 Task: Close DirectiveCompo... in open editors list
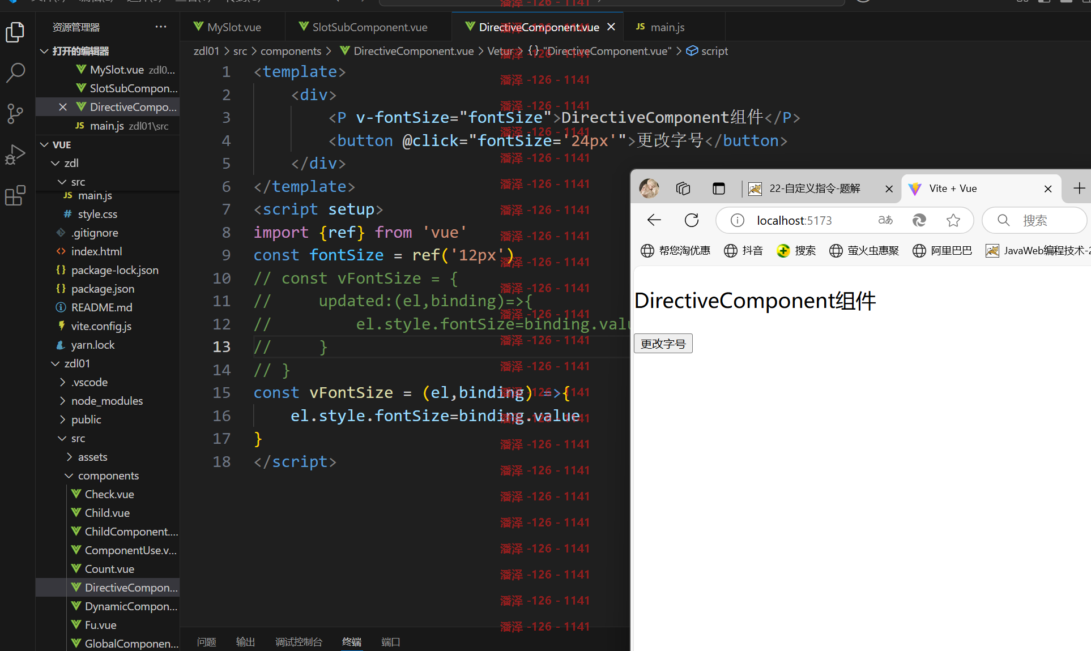pyautogui.click(x=63, y=107)
